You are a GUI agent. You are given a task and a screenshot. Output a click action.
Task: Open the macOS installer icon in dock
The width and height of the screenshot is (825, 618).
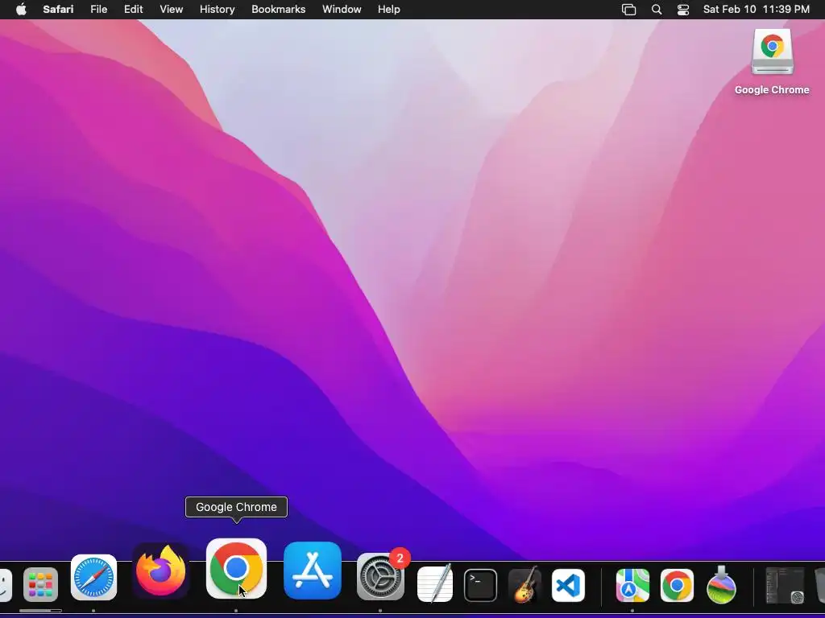pyautogui.click(x=721, y=585)
